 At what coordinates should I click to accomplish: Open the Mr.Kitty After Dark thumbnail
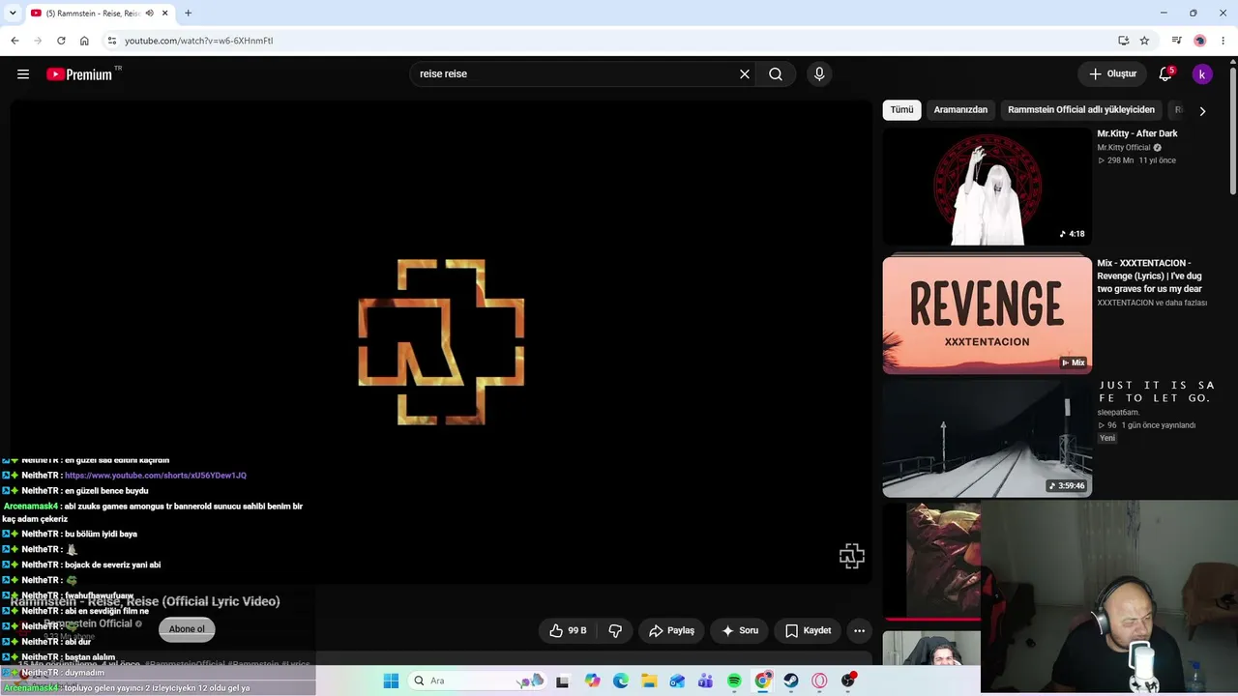[987, 187]
